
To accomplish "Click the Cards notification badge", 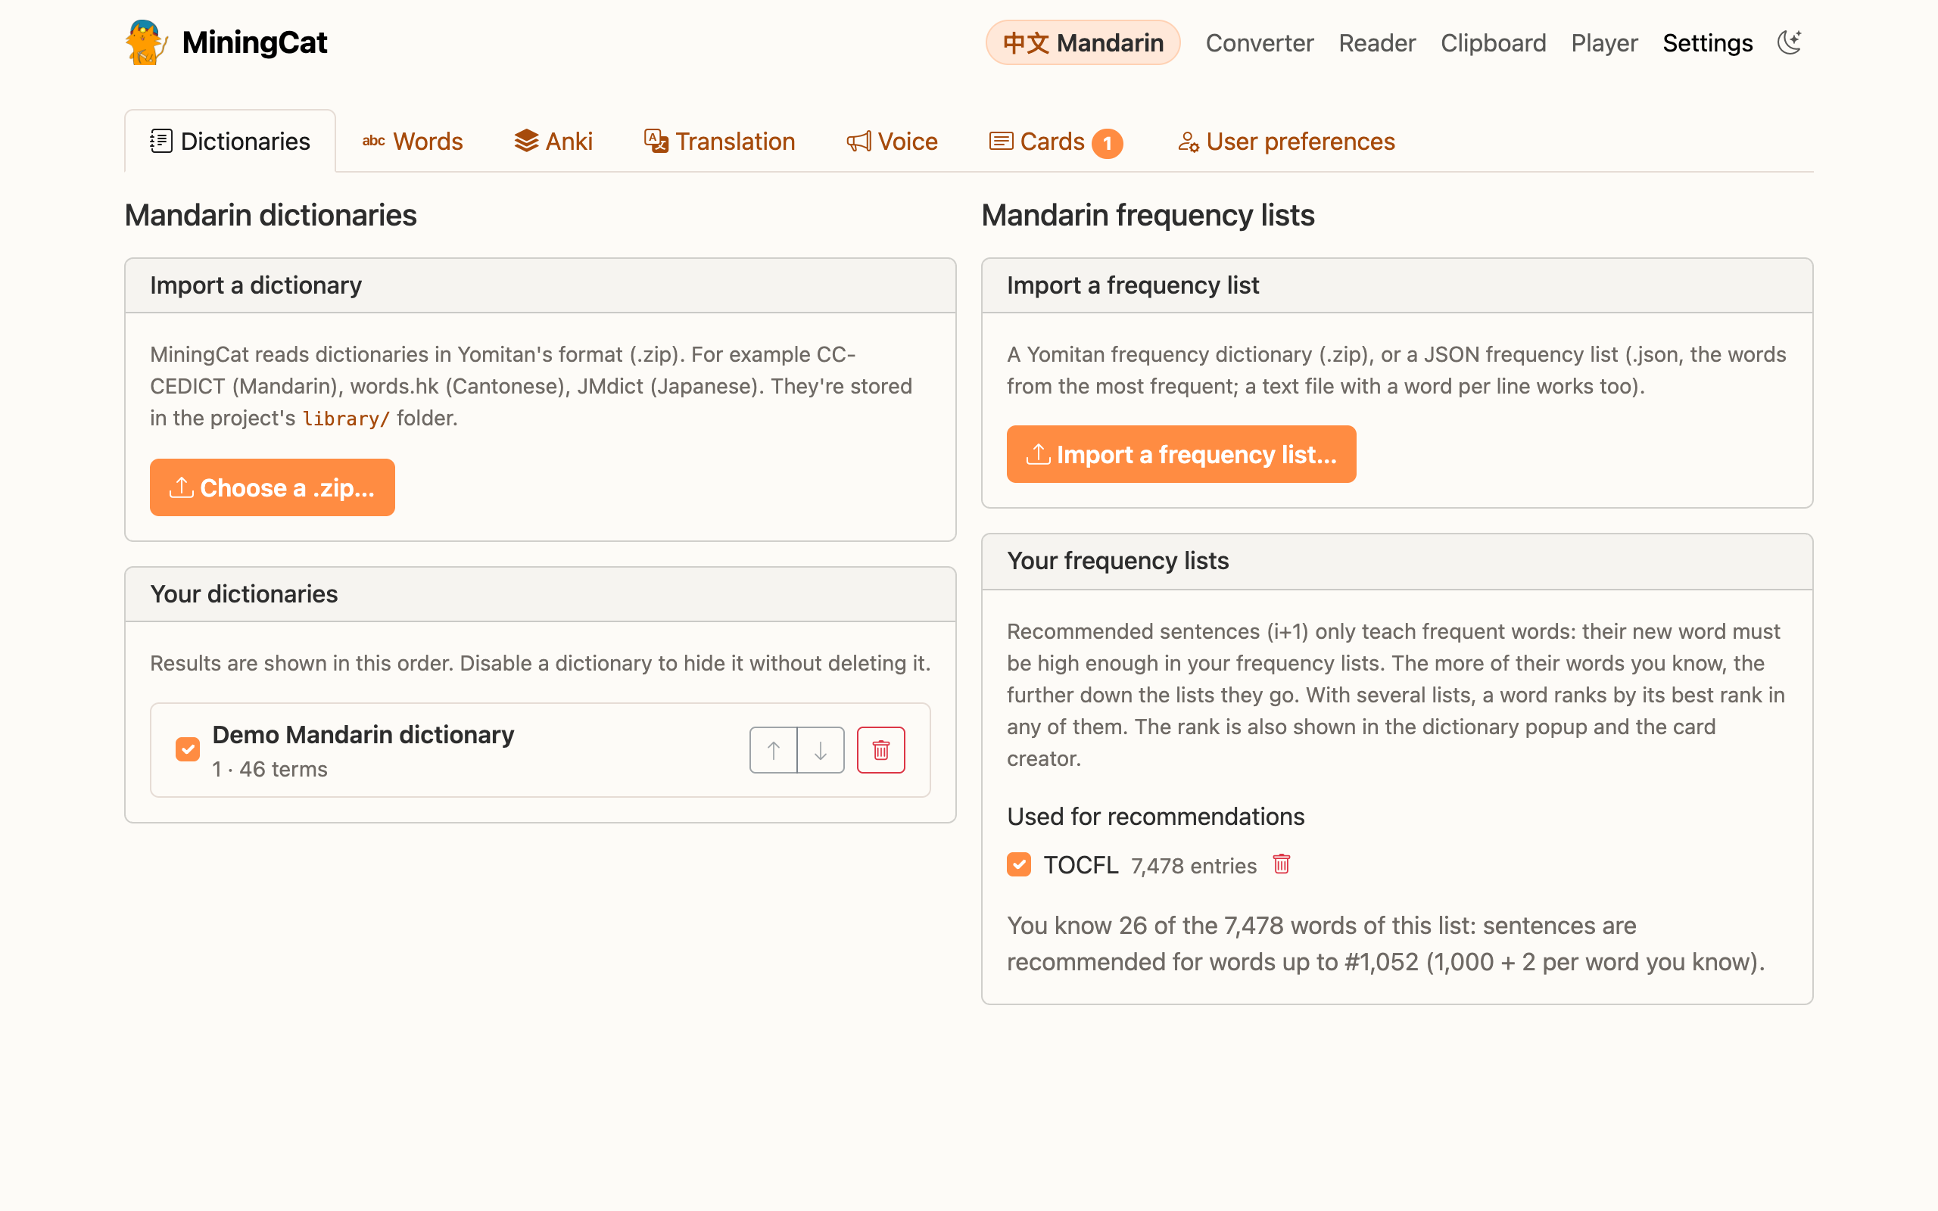I will pyautogui.click(x=1107, y=143).
